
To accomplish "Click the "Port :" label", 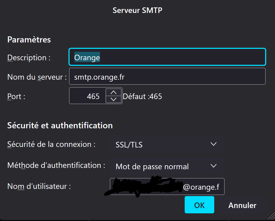I will [x=16, y=97].
